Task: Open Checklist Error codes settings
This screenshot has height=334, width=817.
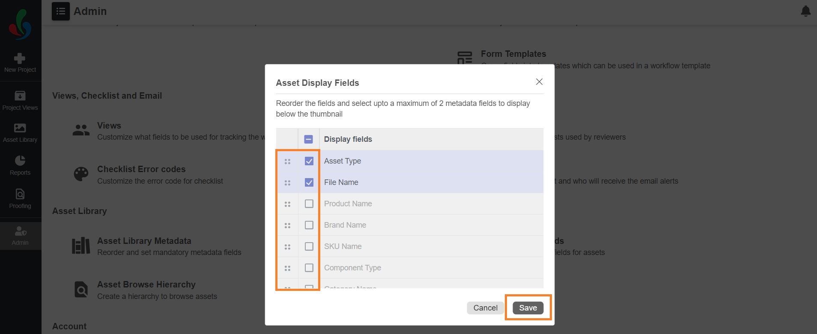Action: point(141,169)
